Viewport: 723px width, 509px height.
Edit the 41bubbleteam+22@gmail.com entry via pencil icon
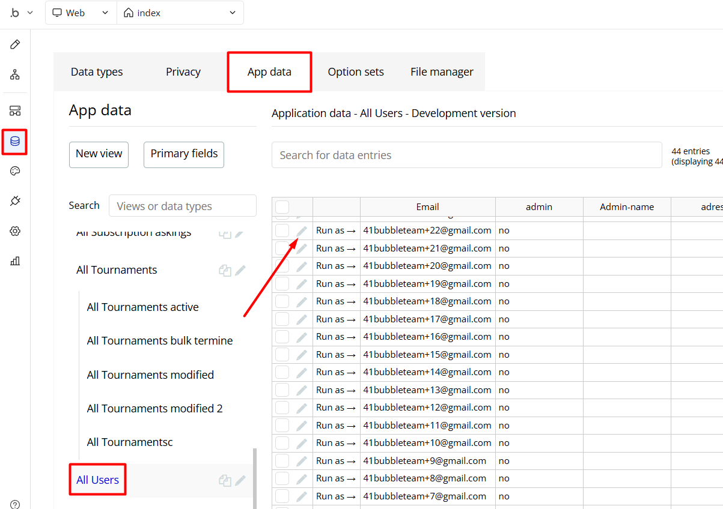point(302,230)
